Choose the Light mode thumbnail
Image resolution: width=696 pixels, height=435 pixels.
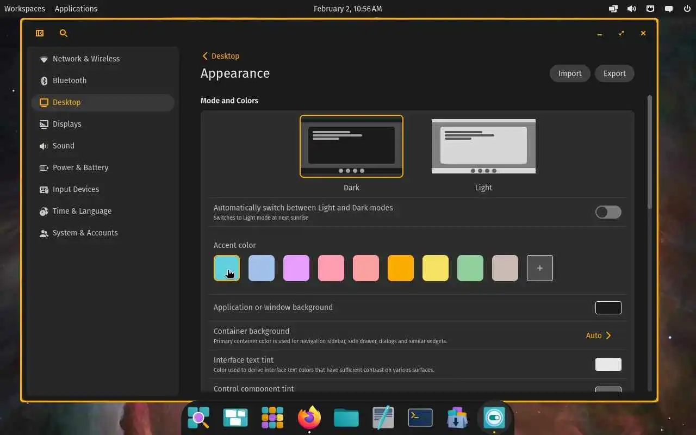coord(483,146)
